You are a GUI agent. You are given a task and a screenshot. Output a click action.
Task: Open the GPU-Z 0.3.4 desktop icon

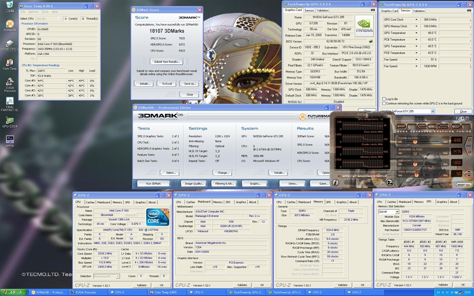(x=9, y=121)
